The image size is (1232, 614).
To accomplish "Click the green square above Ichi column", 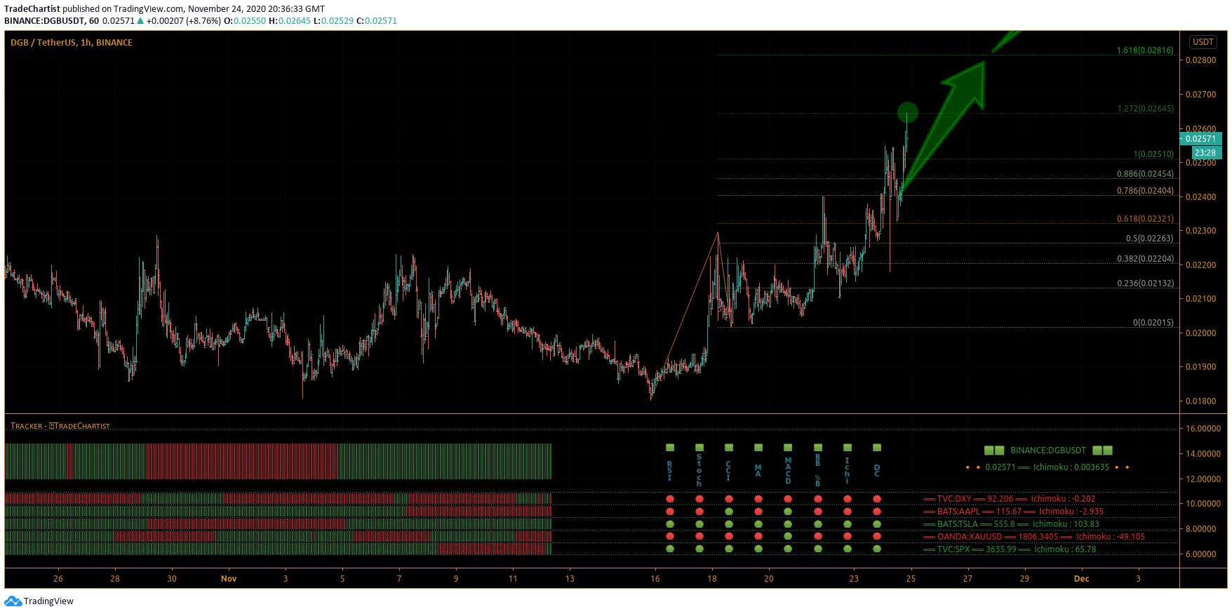I will coord(848,448).
